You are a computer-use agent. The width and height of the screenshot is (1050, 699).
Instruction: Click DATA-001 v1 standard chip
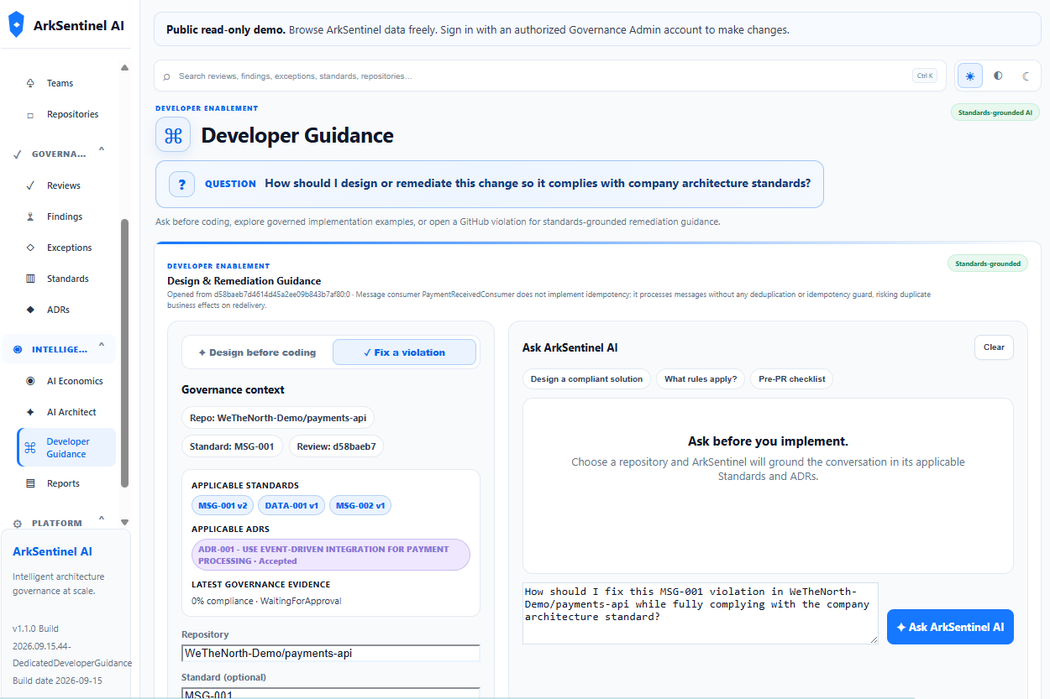pos(291,506)
